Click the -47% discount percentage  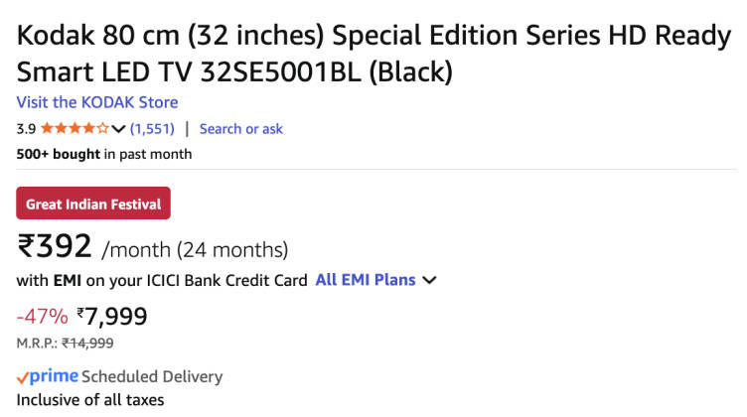[42, 317]
